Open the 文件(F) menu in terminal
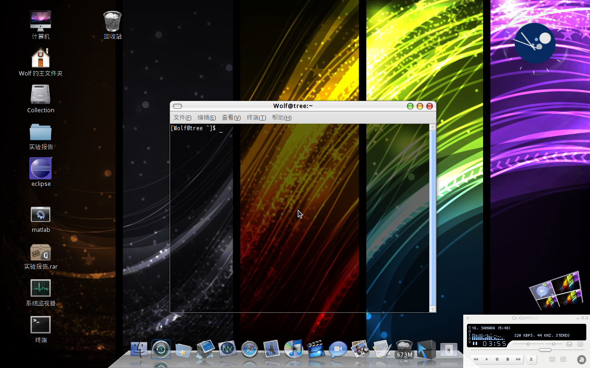590x368 pixels. tap(183, 118)
